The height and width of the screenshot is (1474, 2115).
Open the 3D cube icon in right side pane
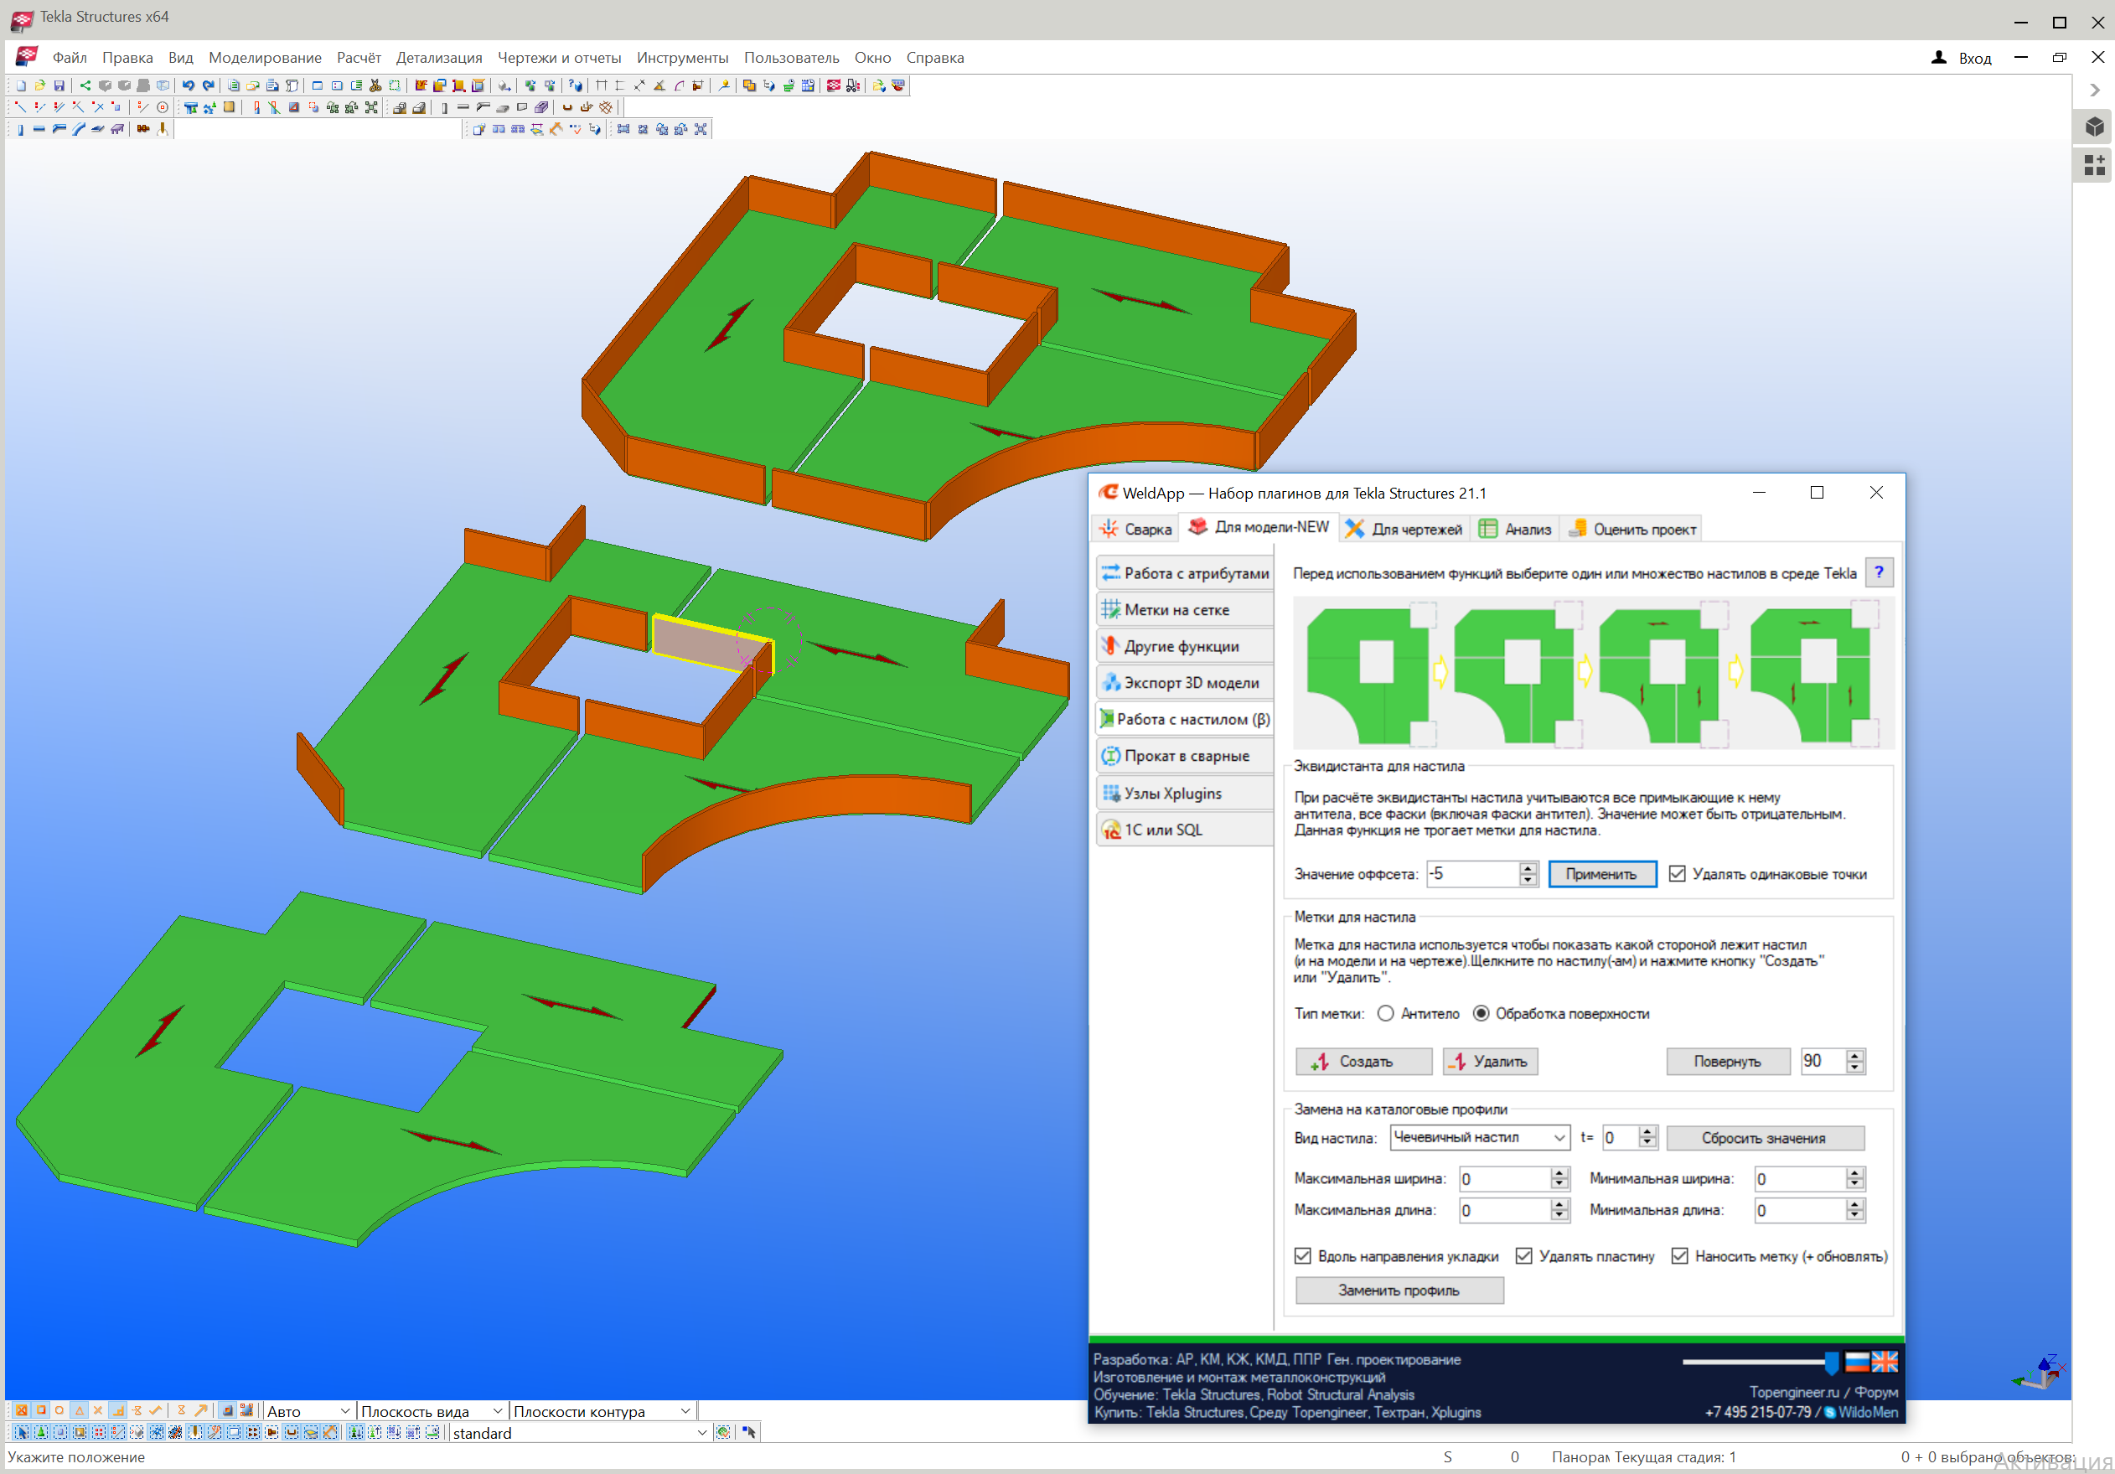tap(2094, 127)
